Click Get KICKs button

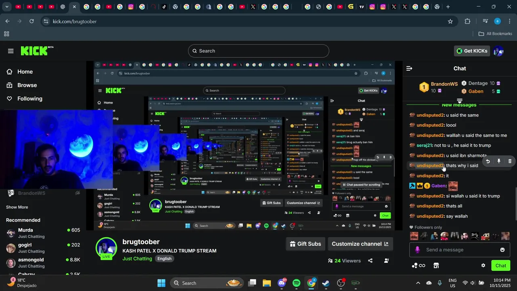[x=472, y=51]
